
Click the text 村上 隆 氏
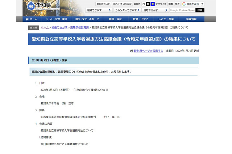[x=112, y=117]
